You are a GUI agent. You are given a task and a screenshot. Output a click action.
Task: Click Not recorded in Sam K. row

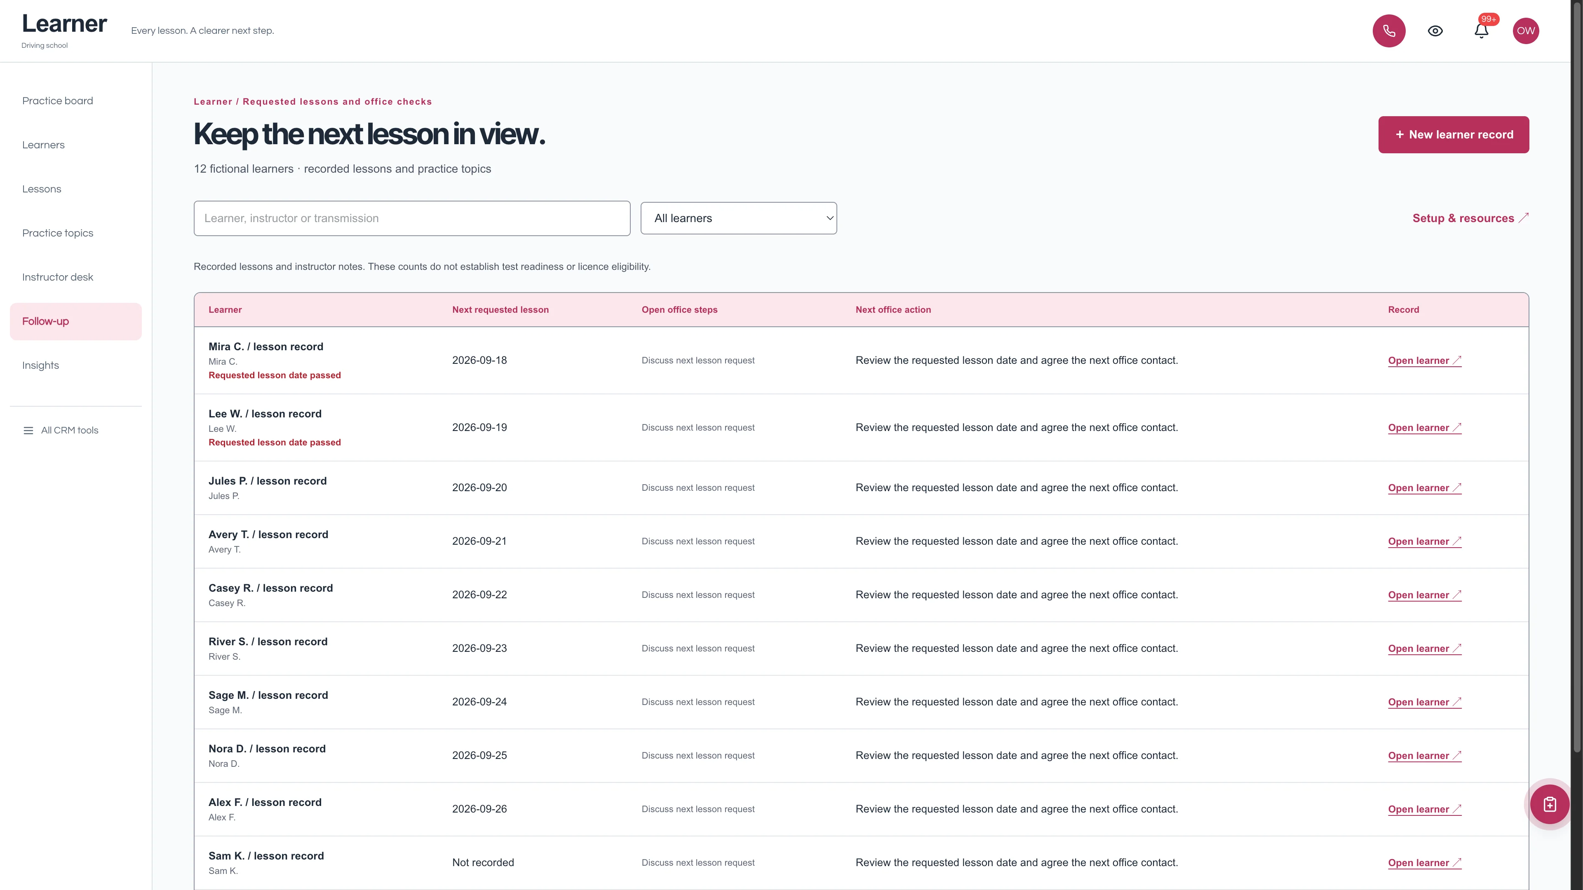483,862
